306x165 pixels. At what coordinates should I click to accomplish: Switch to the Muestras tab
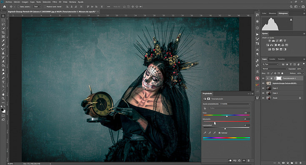tap(272, 13)
